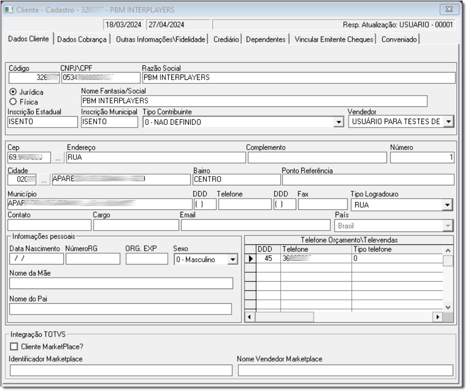The image size is (467, 391).
Task: Click the Nome Vendedor Marketplace field
Action: pos(345,370)
